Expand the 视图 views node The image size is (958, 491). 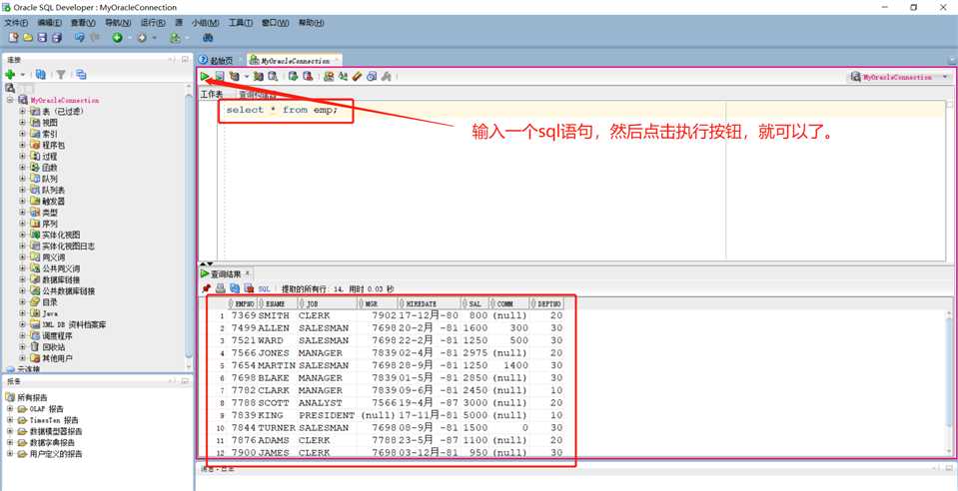click(23, 122)
